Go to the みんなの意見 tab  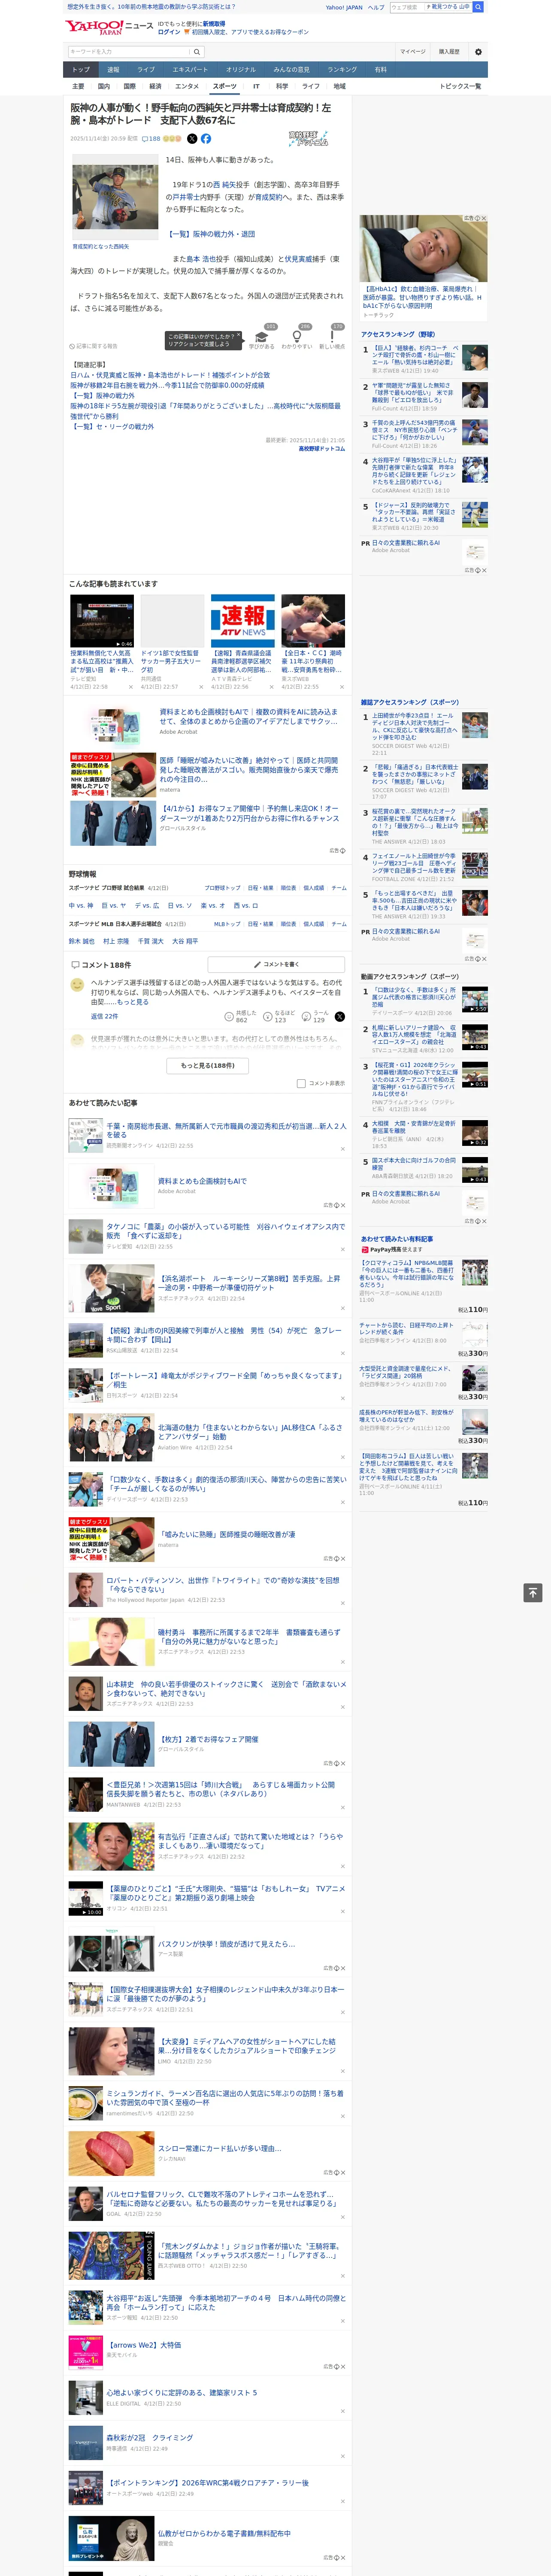291,70
